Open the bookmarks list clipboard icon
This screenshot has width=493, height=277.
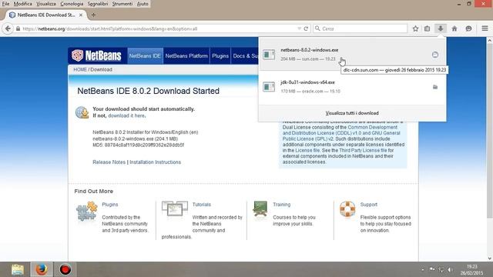click(427, 28)
